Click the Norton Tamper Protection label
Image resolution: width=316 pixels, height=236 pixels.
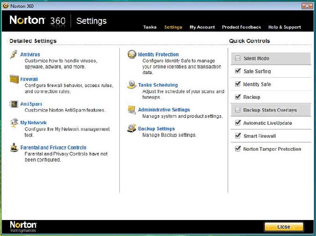click(x=272, y=149)
